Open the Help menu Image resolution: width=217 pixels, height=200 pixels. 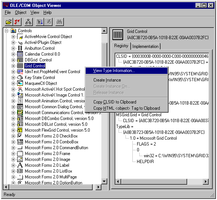coord(47,12)
